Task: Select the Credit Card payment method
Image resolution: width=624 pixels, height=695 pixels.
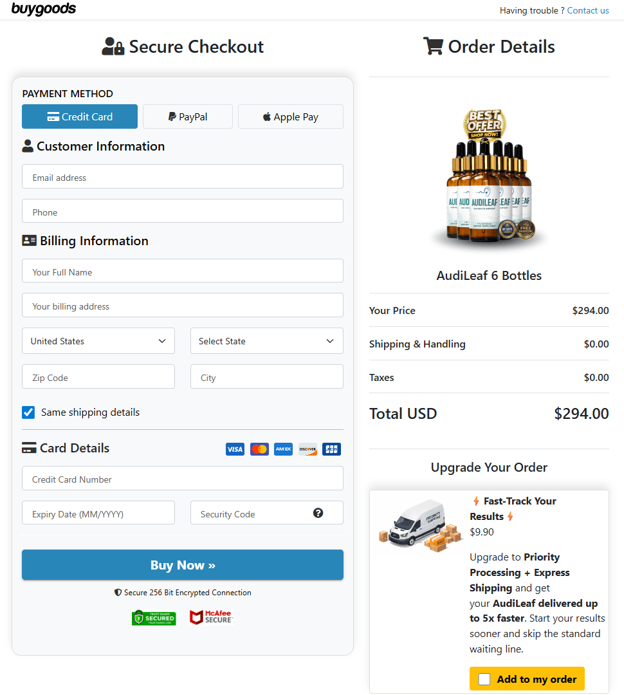Action: coord(79,116)
